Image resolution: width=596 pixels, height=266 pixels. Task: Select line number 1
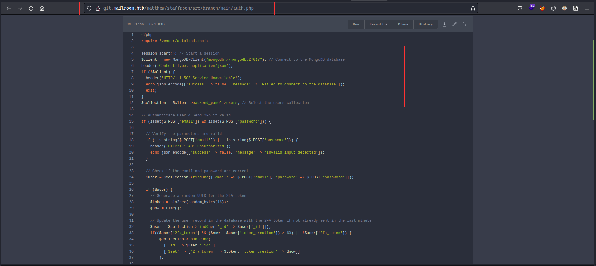click(x=132, y=35)
